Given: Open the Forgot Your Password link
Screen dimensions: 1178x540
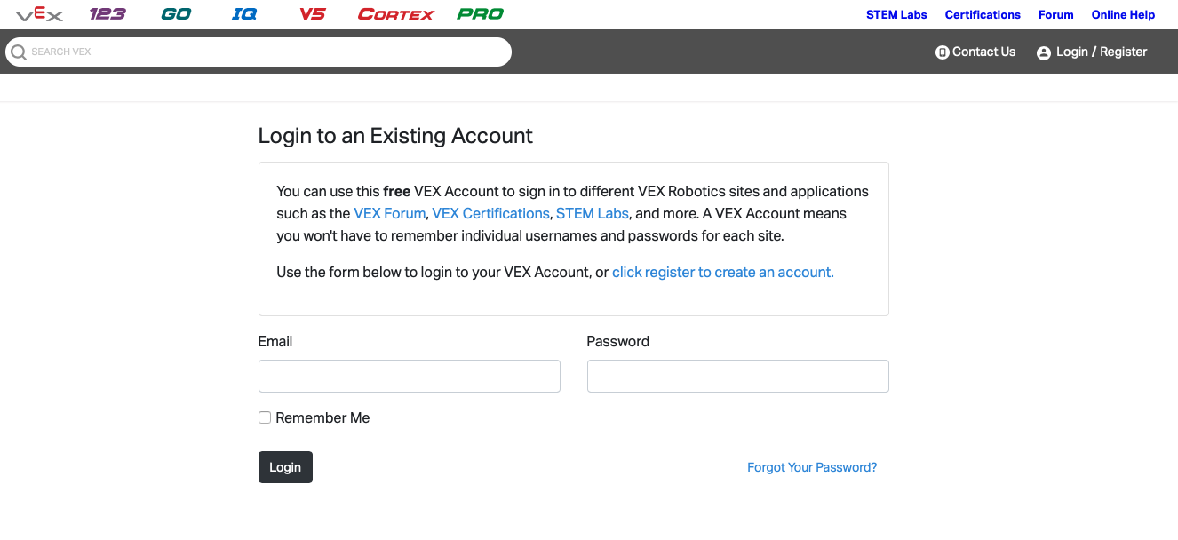Looking at the screenshot, I should (811, 466).
